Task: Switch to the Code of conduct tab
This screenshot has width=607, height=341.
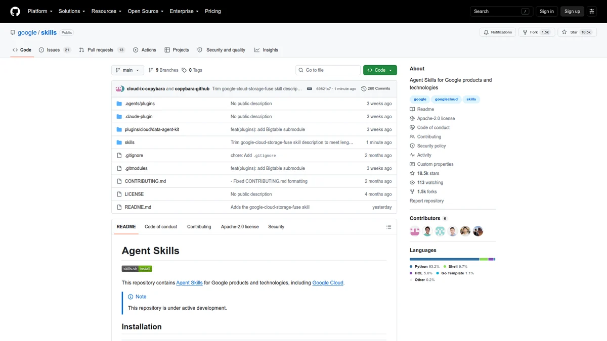Action: tap(161, 227)
